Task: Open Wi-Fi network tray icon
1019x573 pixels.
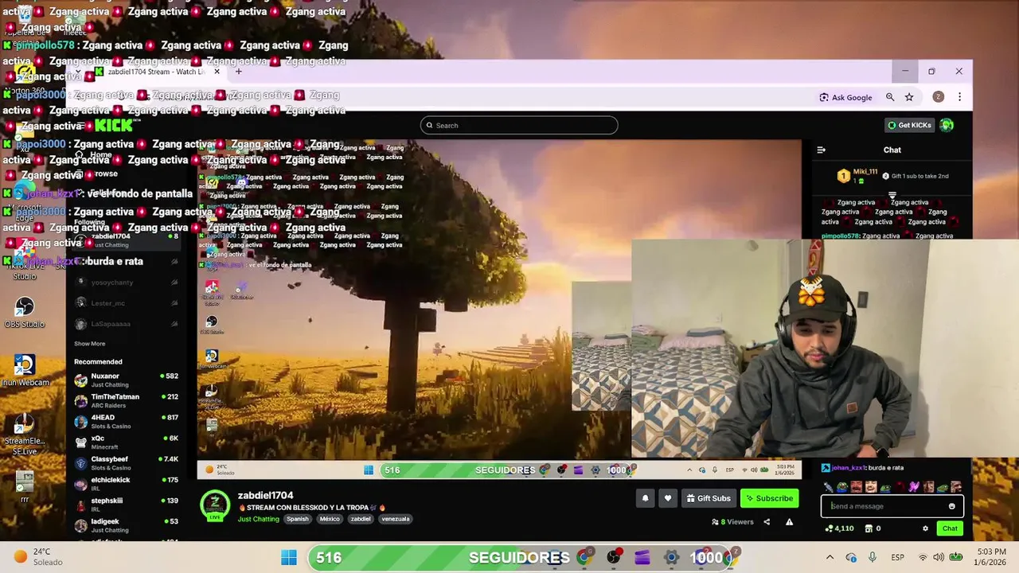Action: click(x=923, y=557)
